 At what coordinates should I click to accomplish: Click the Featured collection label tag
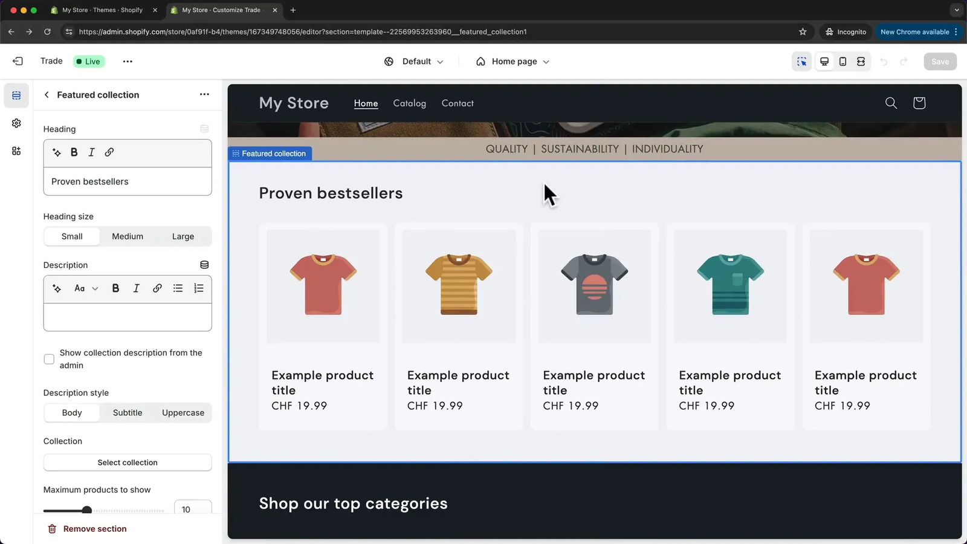point(270,154)
